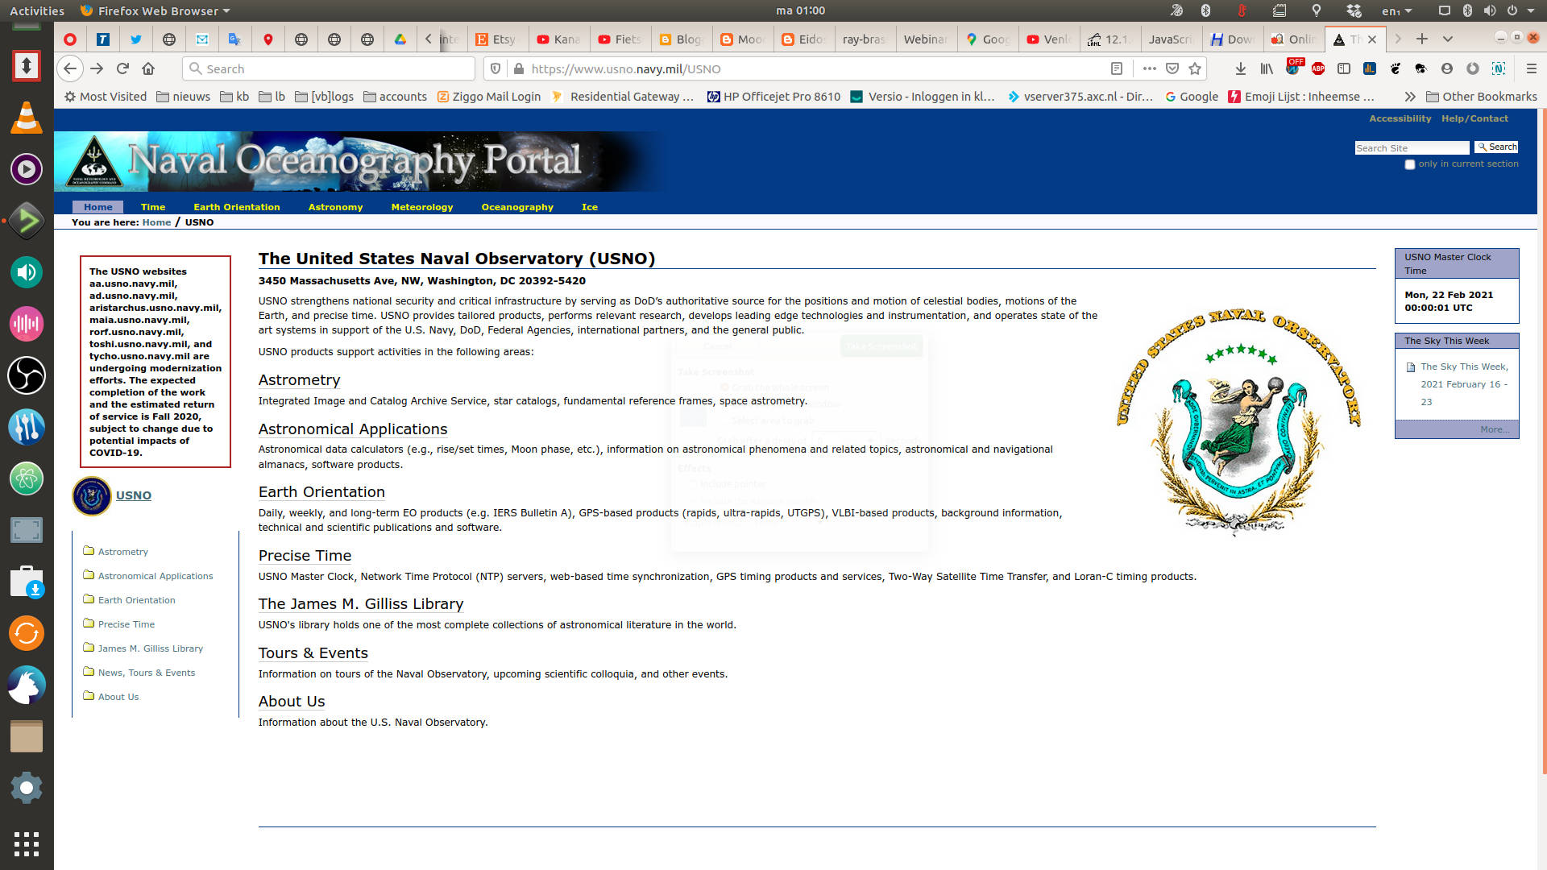Switch to the Webinar tab
Image resolution: width=1547 pixels, height=870 pixels.
coord(925,39)
